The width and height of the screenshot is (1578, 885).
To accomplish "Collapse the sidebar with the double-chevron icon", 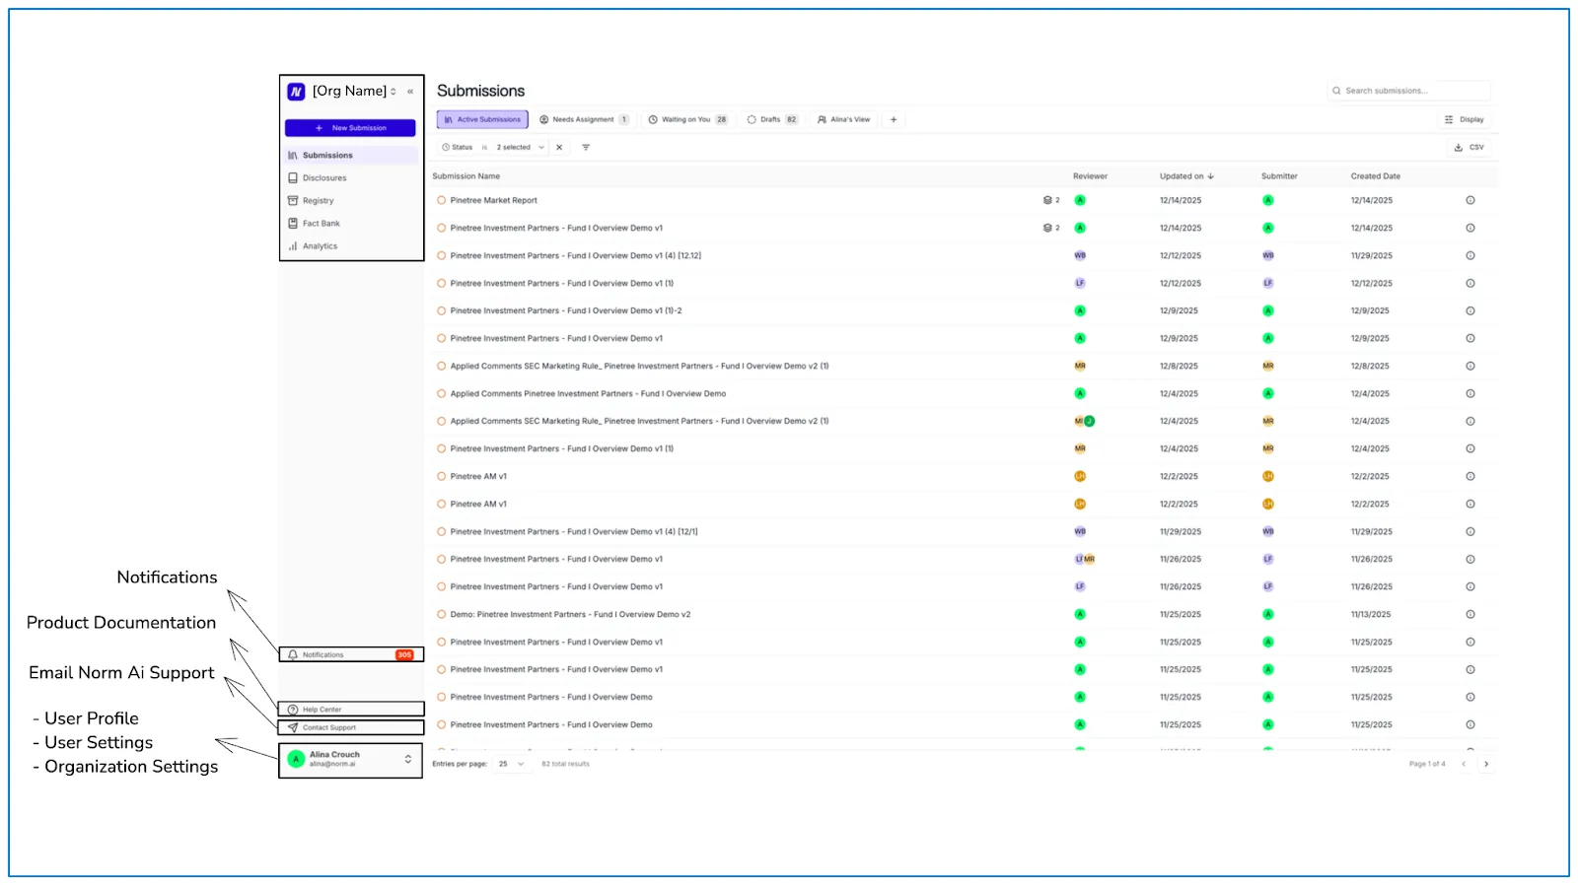I will tap(410, 92).
